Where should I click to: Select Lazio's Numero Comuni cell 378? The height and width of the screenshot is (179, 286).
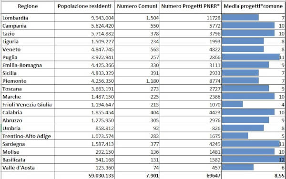pyautogui.click(x=137, y=33)
